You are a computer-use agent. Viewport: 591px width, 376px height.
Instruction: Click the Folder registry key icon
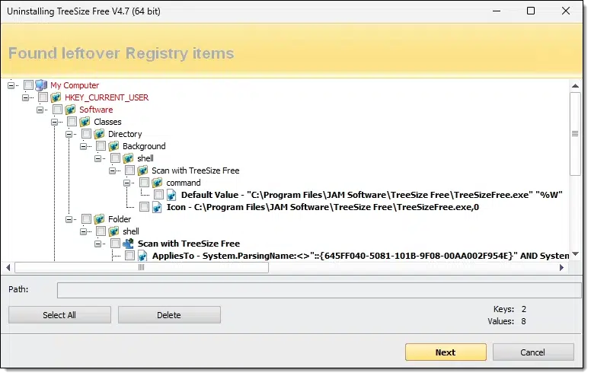(99, 219)
